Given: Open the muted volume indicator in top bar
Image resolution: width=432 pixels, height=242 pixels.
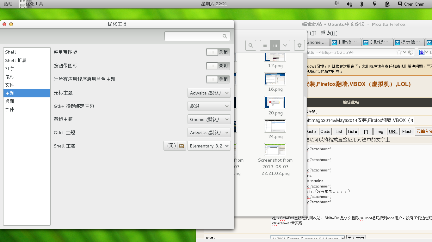Looking at the screenshot, I should click(x=349, y=4).
